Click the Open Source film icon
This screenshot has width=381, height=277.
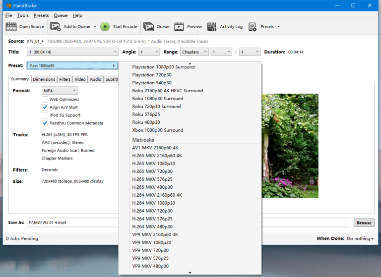pyautogui.click(x=11, y=27)
